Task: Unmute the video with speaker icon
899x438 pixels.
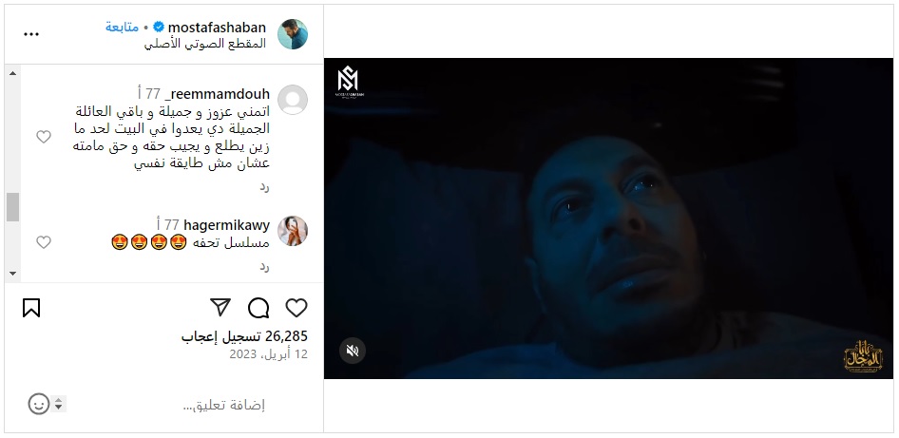Action: (352, 351)
